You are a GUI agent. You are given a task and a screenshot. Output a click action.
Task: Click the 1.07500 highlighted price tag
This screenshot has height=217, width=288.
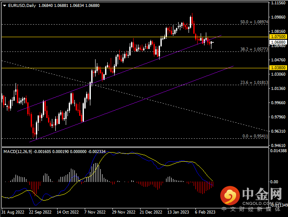pyautogui.click(x=277, y=37)
